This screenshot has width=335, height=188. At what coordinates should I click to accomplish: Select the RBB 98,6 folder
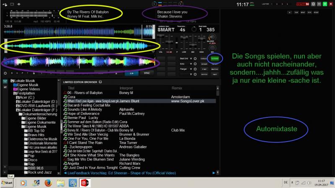coord(34,168)
